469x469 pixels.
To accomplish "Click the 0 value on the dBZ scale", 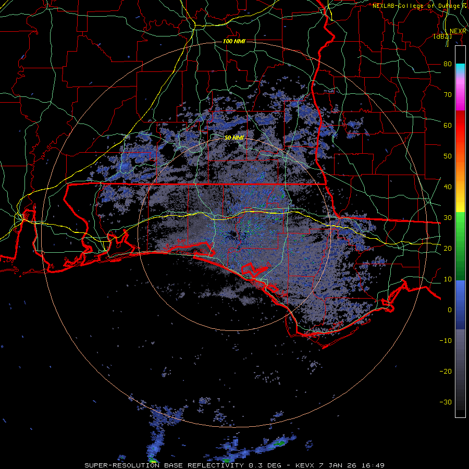I will click(450, 310).
